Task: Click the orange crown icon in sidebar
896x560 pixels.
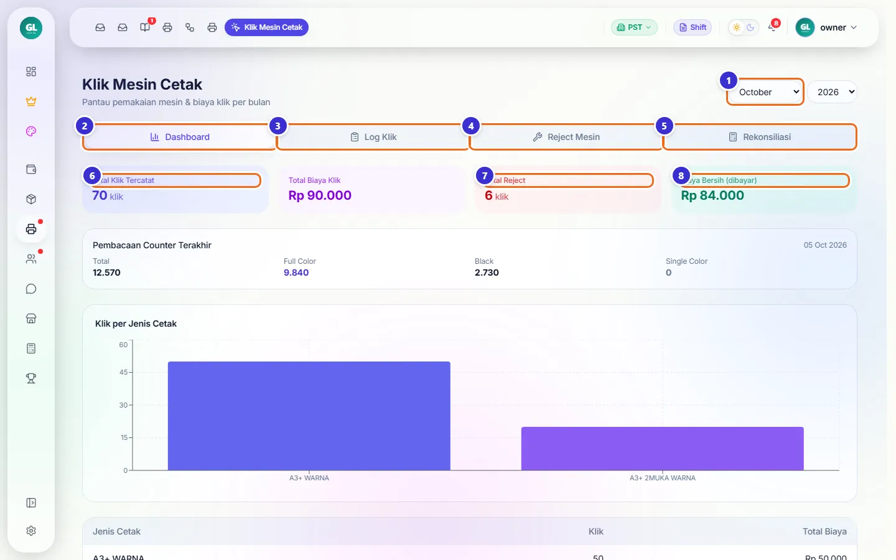Action: tap(31, 101)
